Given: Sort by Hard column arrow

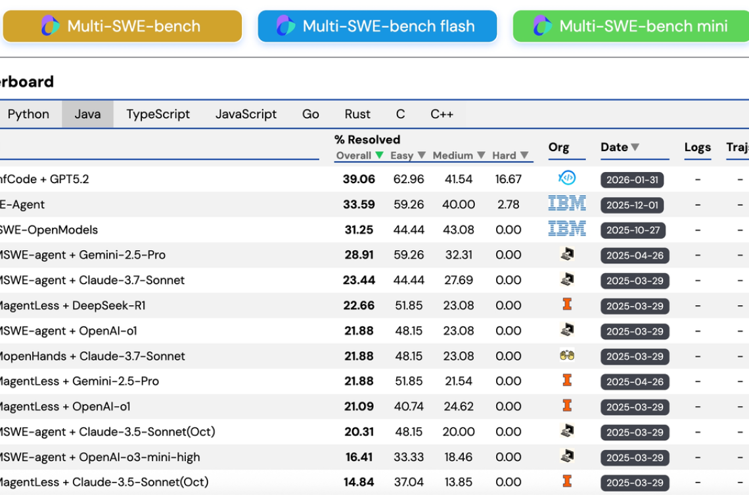Looking at the screenshot, I should point(524,155).
